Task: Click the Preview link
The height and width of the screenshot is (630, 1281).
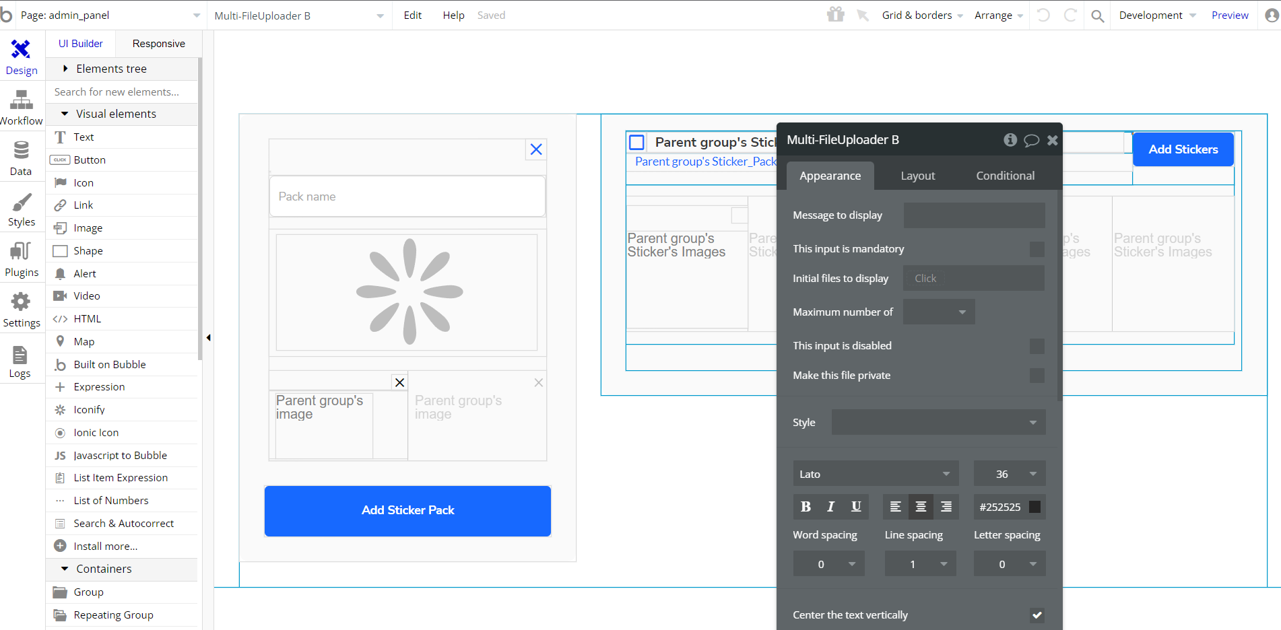Action: click(1229, 15)
